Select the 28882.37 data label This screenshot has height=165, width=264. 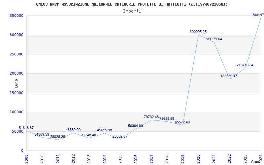(x=120, y=136)
